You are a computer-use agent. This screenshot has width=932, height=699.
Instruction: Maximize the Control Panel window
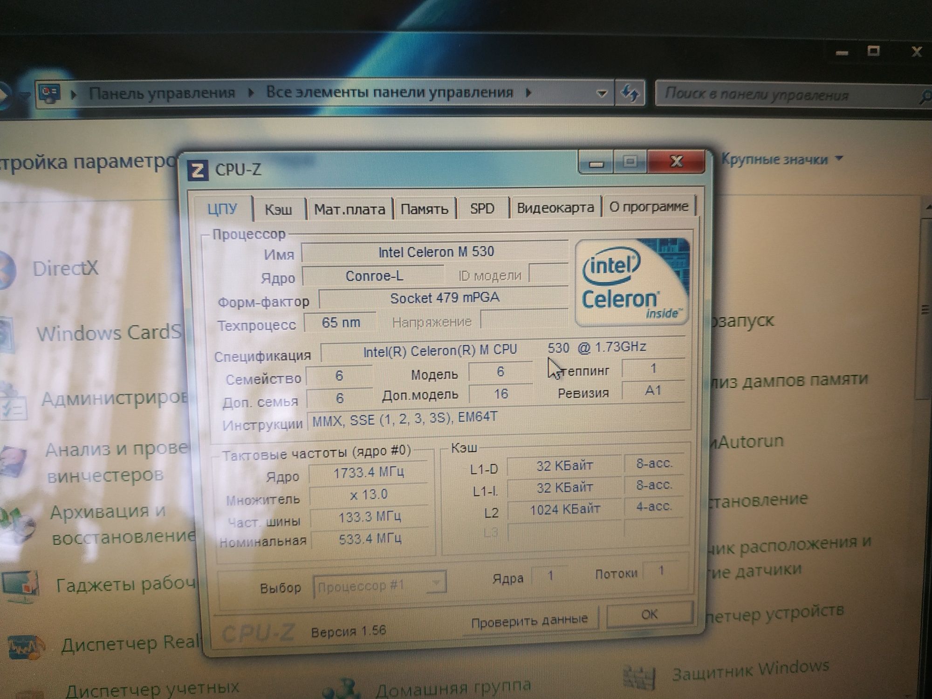pos(874,51)
